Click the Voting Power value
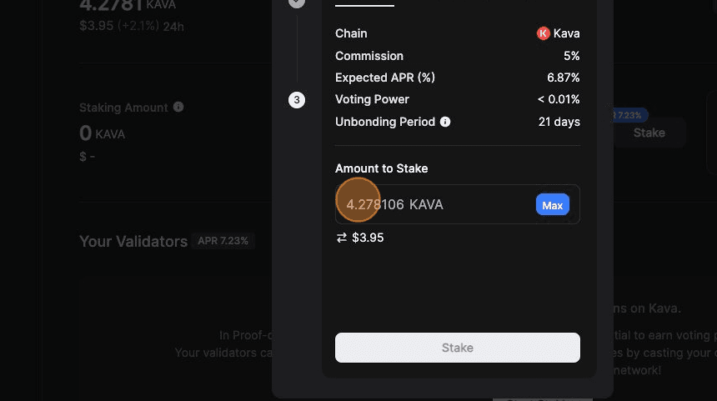The height and width of the screenshot is (401, 717). [x=558, y=99]
